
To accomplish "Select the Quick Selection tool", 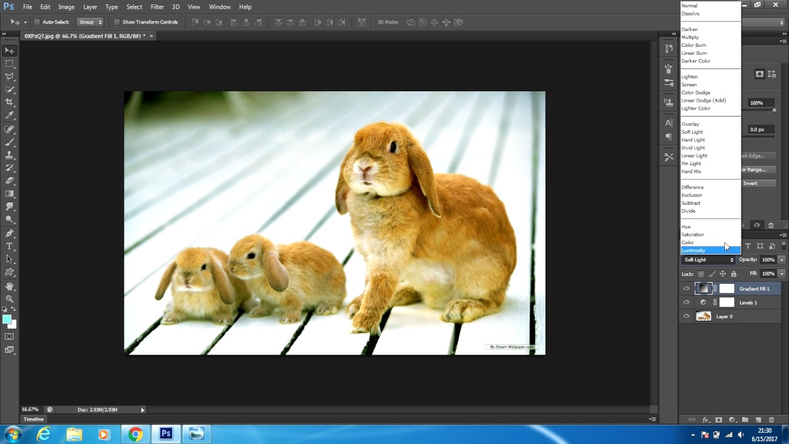I will (x=9, y=89).
